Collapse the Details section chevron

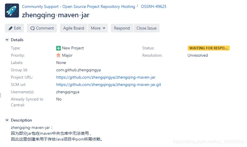pos(7,40)
